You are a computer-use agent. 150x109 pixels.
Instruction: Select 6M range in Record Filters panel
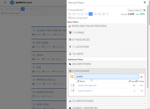coord(103,14)
